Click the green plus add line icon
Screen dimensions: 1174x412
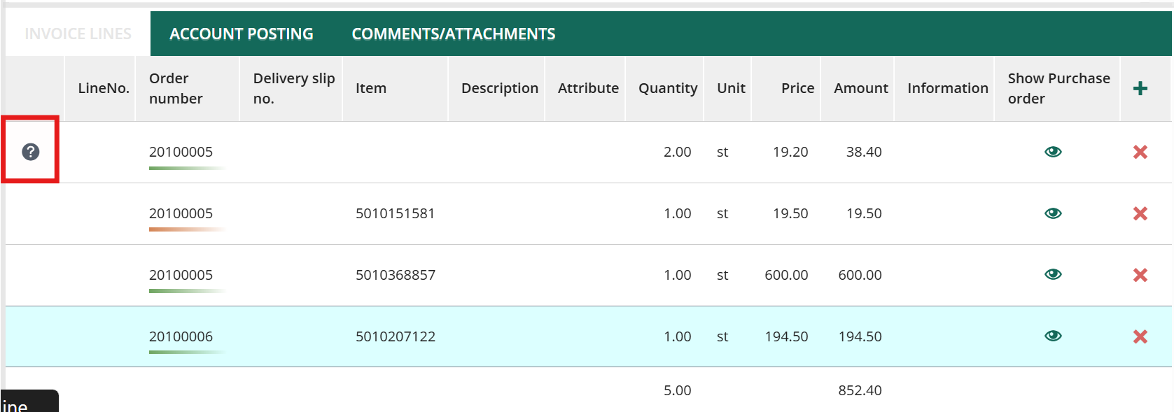coord(1140,88)
